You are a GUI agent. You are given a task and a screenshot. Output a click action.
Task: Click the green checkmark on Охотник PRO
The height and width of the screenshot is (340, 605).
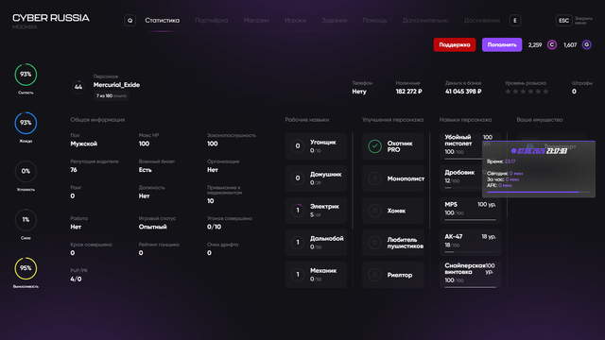(x=374, y=146)
